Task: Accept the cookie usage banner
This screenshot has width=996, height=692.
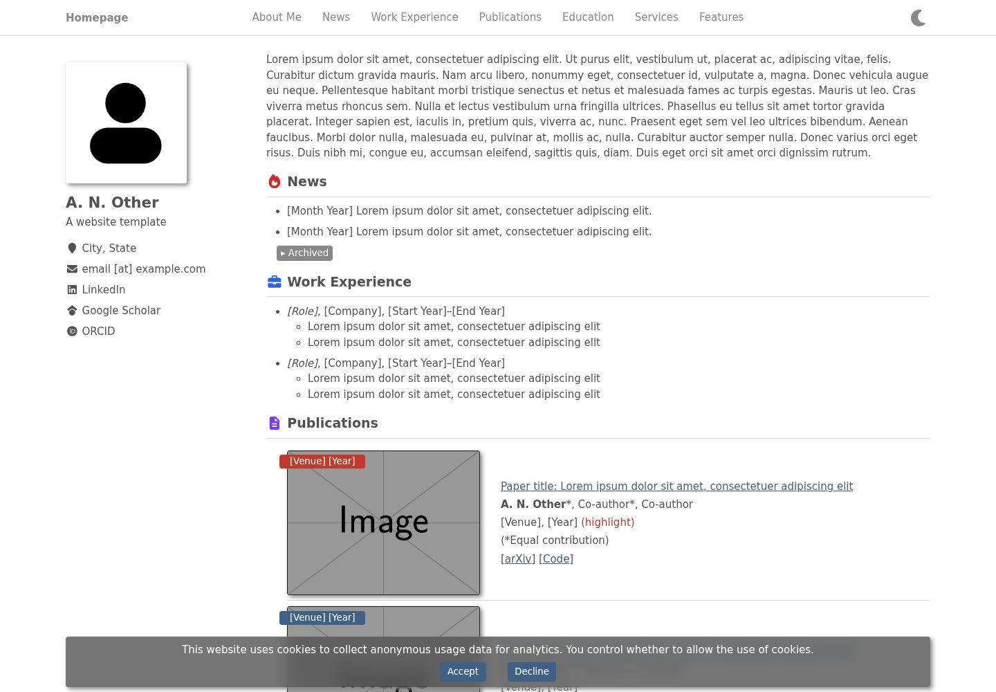Action: coord(463,672)
